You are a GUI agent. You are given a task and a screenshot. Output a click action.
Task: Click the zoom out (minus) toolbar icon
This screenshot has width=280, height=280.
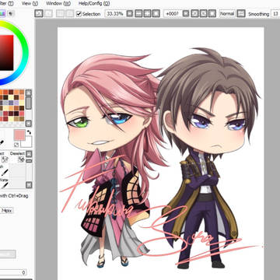click(138, 13)
